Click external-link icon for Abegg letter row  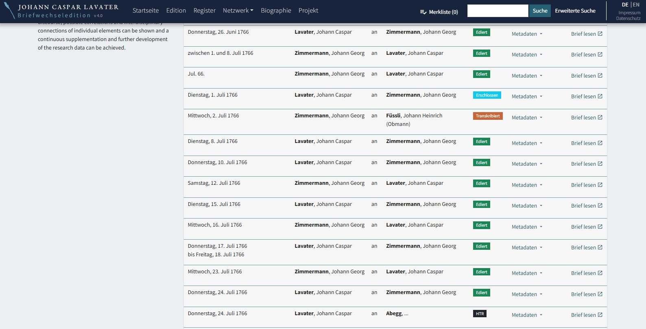coord(600,315)
